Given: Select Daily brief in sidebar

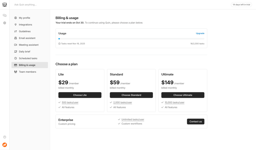Looking at the screenshot, I should coord(24,52).
